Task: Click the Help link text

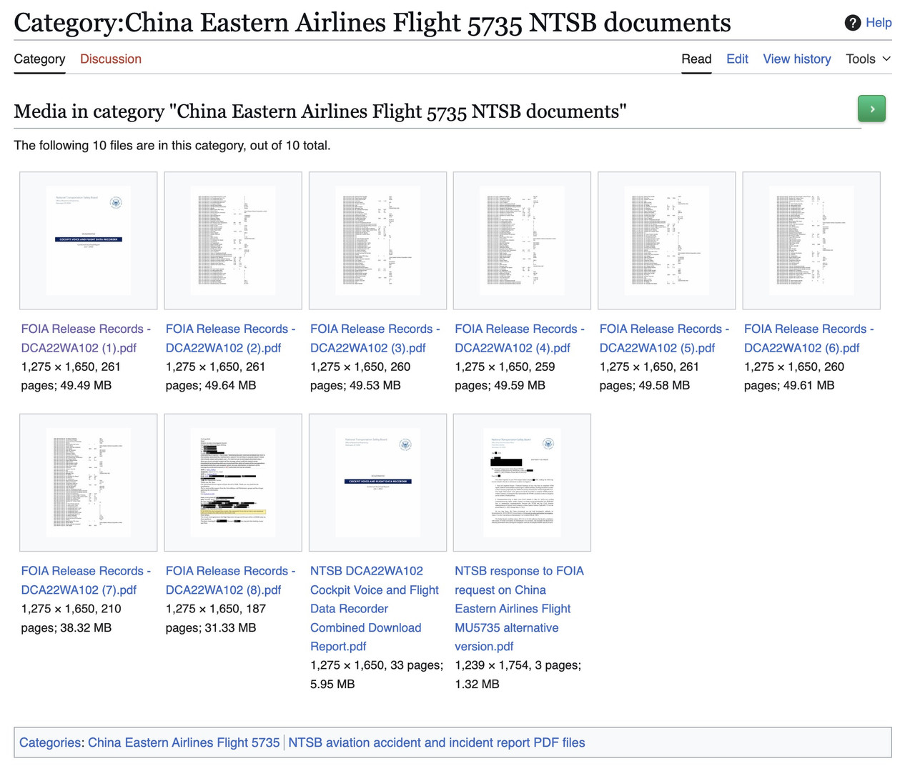Action: [879, 23]
